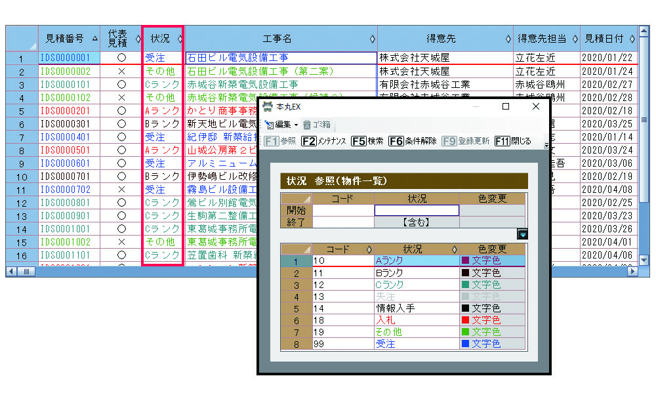Viewport: 656px width, 397px height.
Task: Sort by 見積番号 column header arrow
Action: [95, 39]
